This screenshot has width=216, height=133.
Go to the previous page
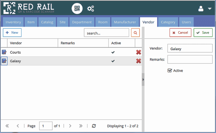pos(18,126)
